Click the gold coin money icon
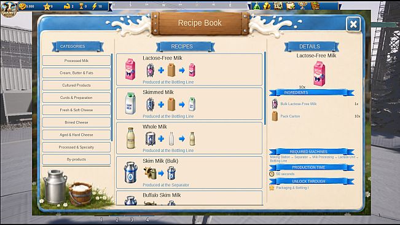Image resolution: width=400 pixels, height=225 pixels. (22, 6)
